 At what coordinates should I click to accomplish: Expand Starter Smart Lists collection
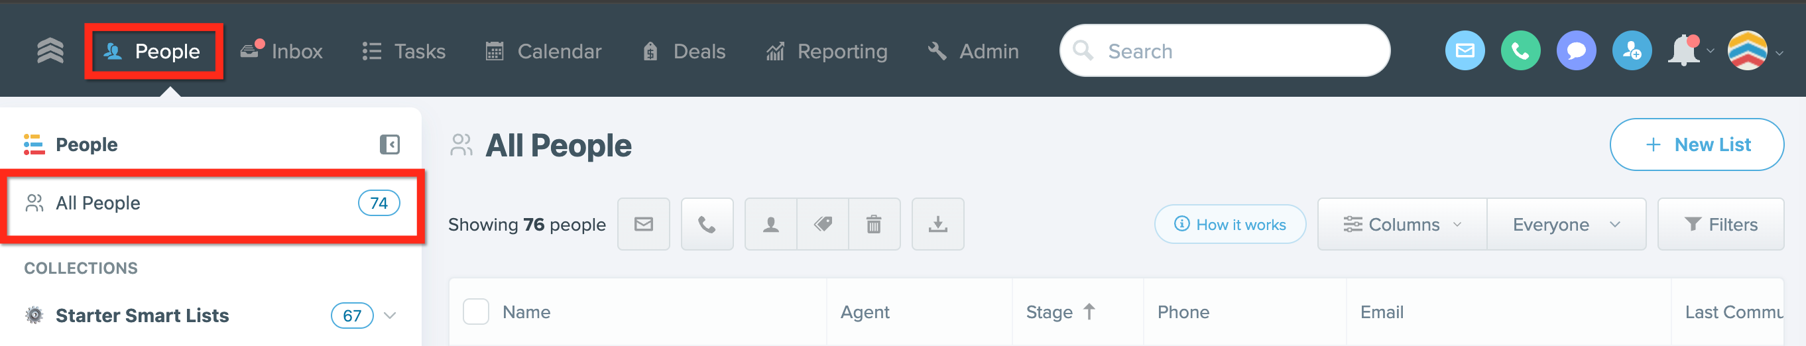pyautogui.click(x=391, y=316)
